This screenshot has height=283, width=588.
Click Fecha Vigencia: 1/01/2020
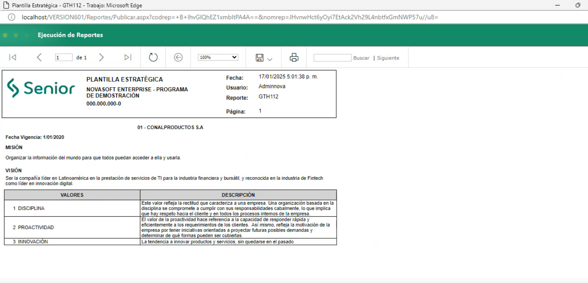35,137
